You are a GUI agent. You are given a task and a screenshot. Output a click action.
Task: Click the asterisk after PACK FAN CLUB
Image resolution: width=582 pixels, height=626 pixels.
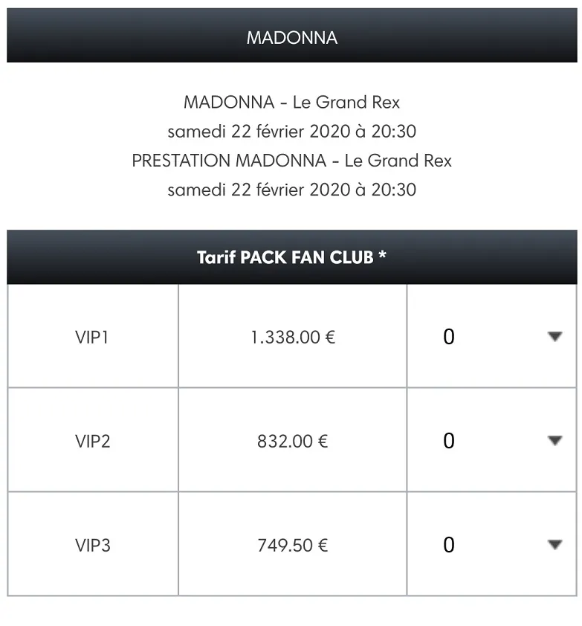(x=382, y=256)
